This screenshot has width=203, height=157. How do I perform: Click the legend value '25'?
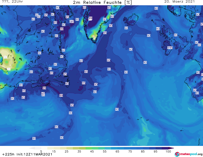click(x=66, y=151)
